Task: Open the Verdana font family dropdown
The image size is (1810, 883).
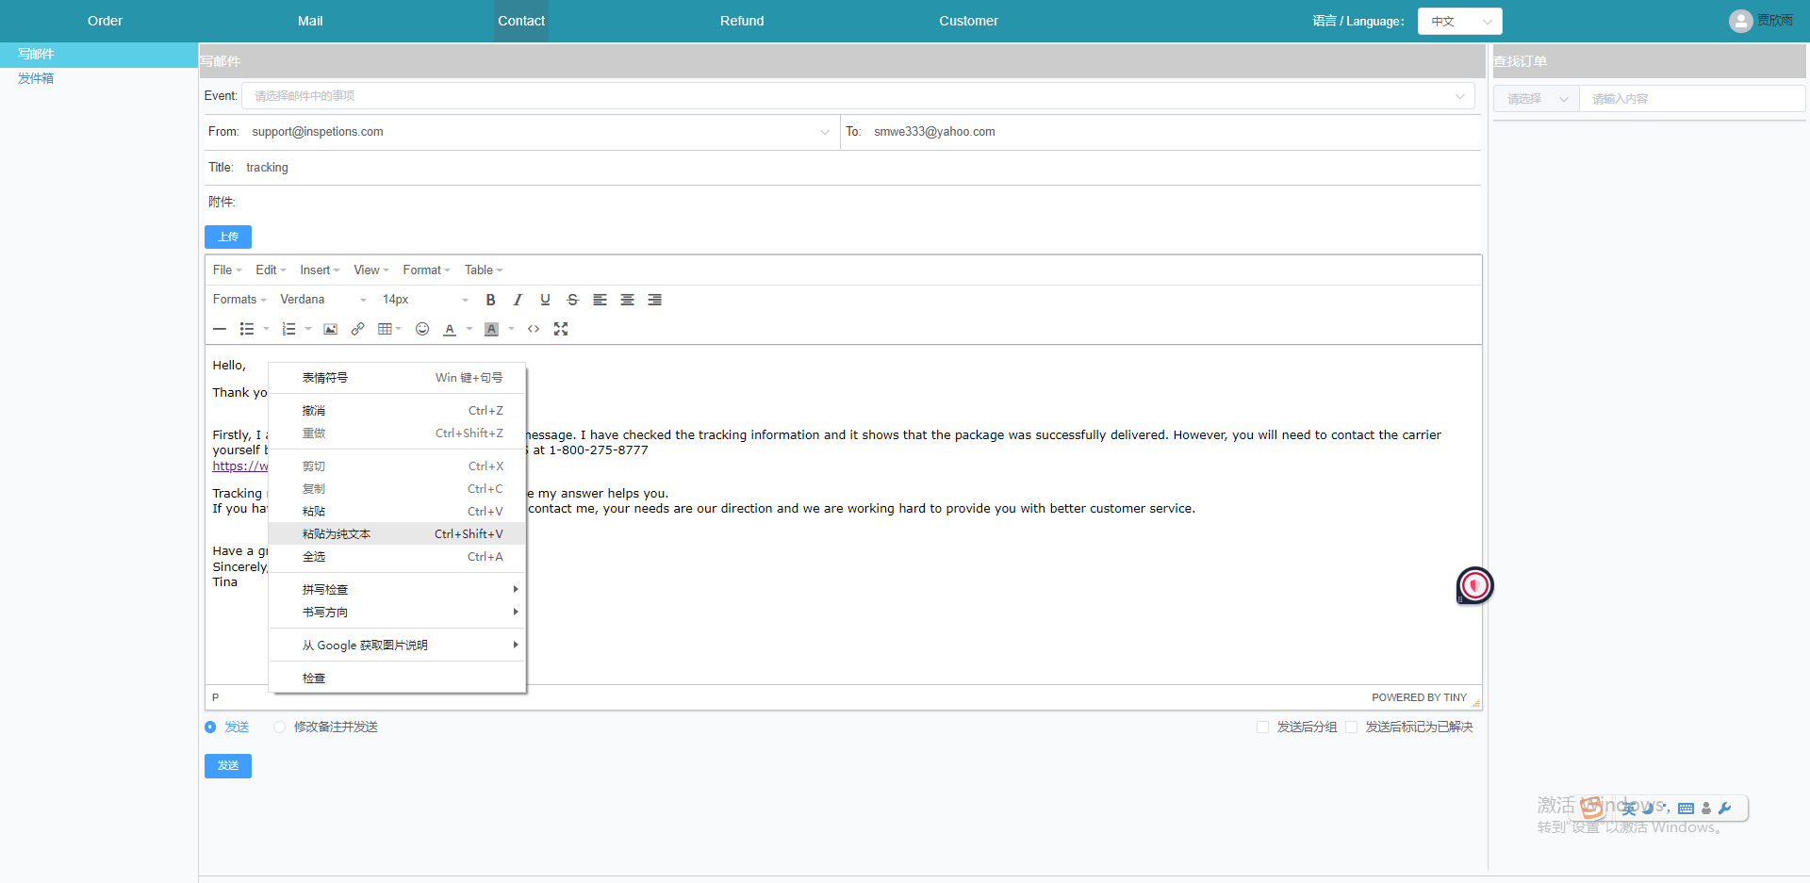Action: click(x=322, y=300)
